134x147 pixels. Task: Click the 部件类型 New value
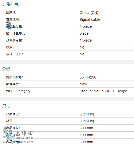click(83, 84)
